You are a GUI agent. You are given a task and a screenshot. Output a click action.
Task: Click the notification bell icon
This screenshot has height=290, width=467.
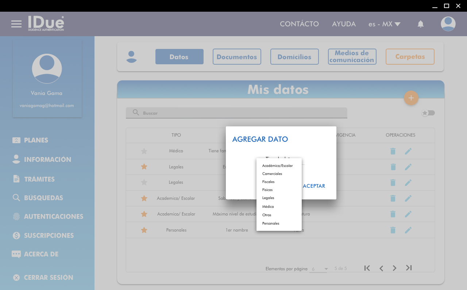point(420,24)
